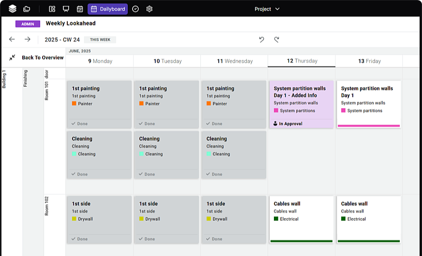Image resolution: width=422 pixels, height=256 pixels.
Task: Select the Dailyboard tab
Action: pos(108,9)
